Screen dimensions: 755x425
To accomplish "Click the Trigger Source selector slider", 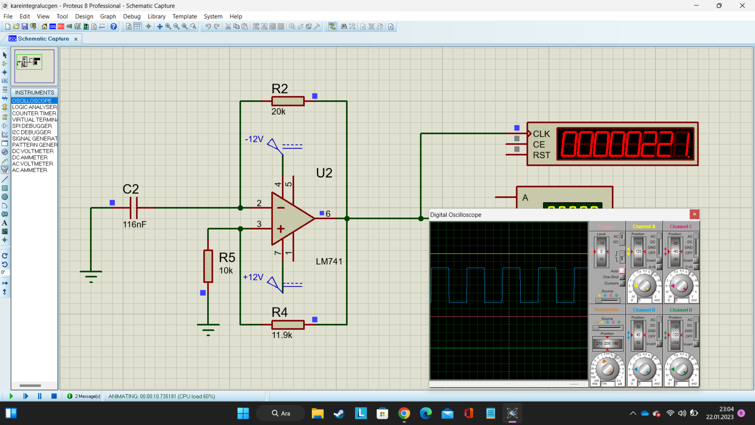I will [607, 300].
